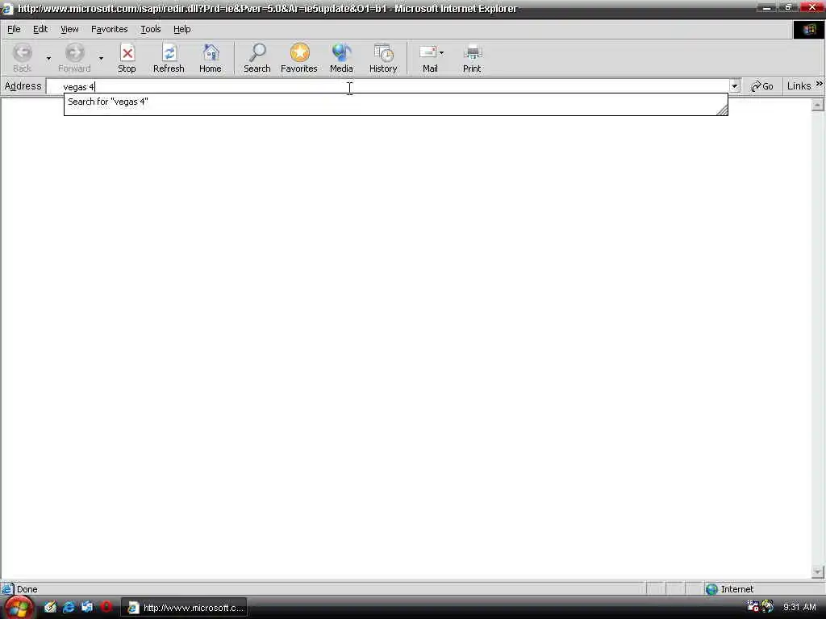Click the Done status text
The image size is (826, 619).
pos(27,589)
